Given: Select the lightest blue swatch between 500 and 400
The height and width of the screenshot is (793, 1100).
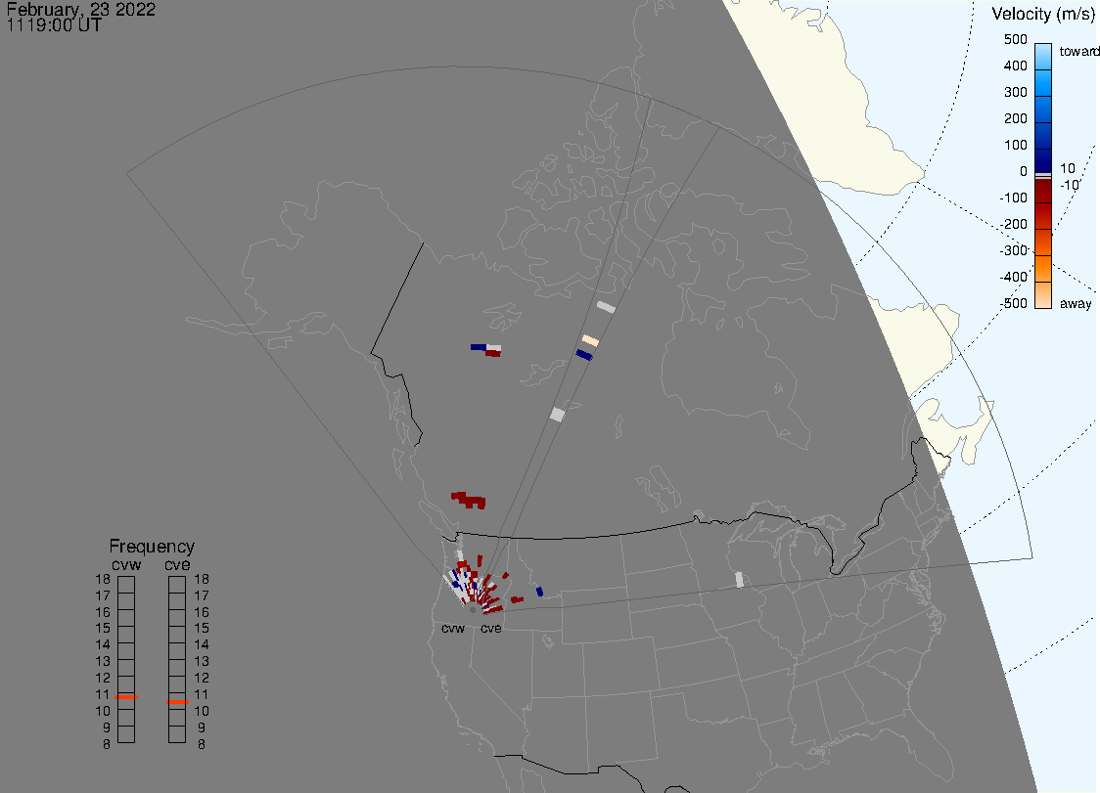Looking at the screenshot, I should pyautogui.click(x=1043, y=57).
